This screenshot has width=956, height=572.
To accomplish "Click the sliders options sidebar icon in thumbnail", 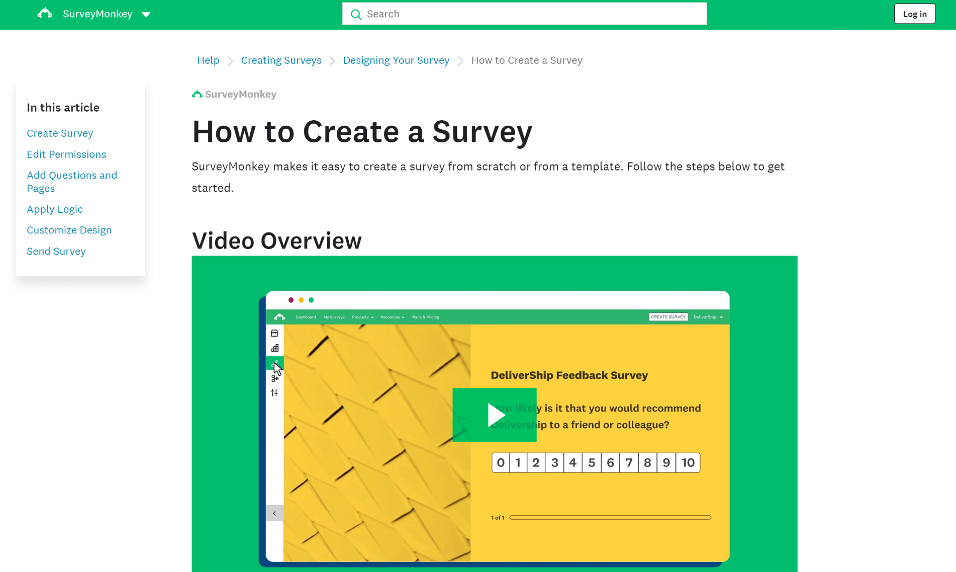I will click(274, 393).
